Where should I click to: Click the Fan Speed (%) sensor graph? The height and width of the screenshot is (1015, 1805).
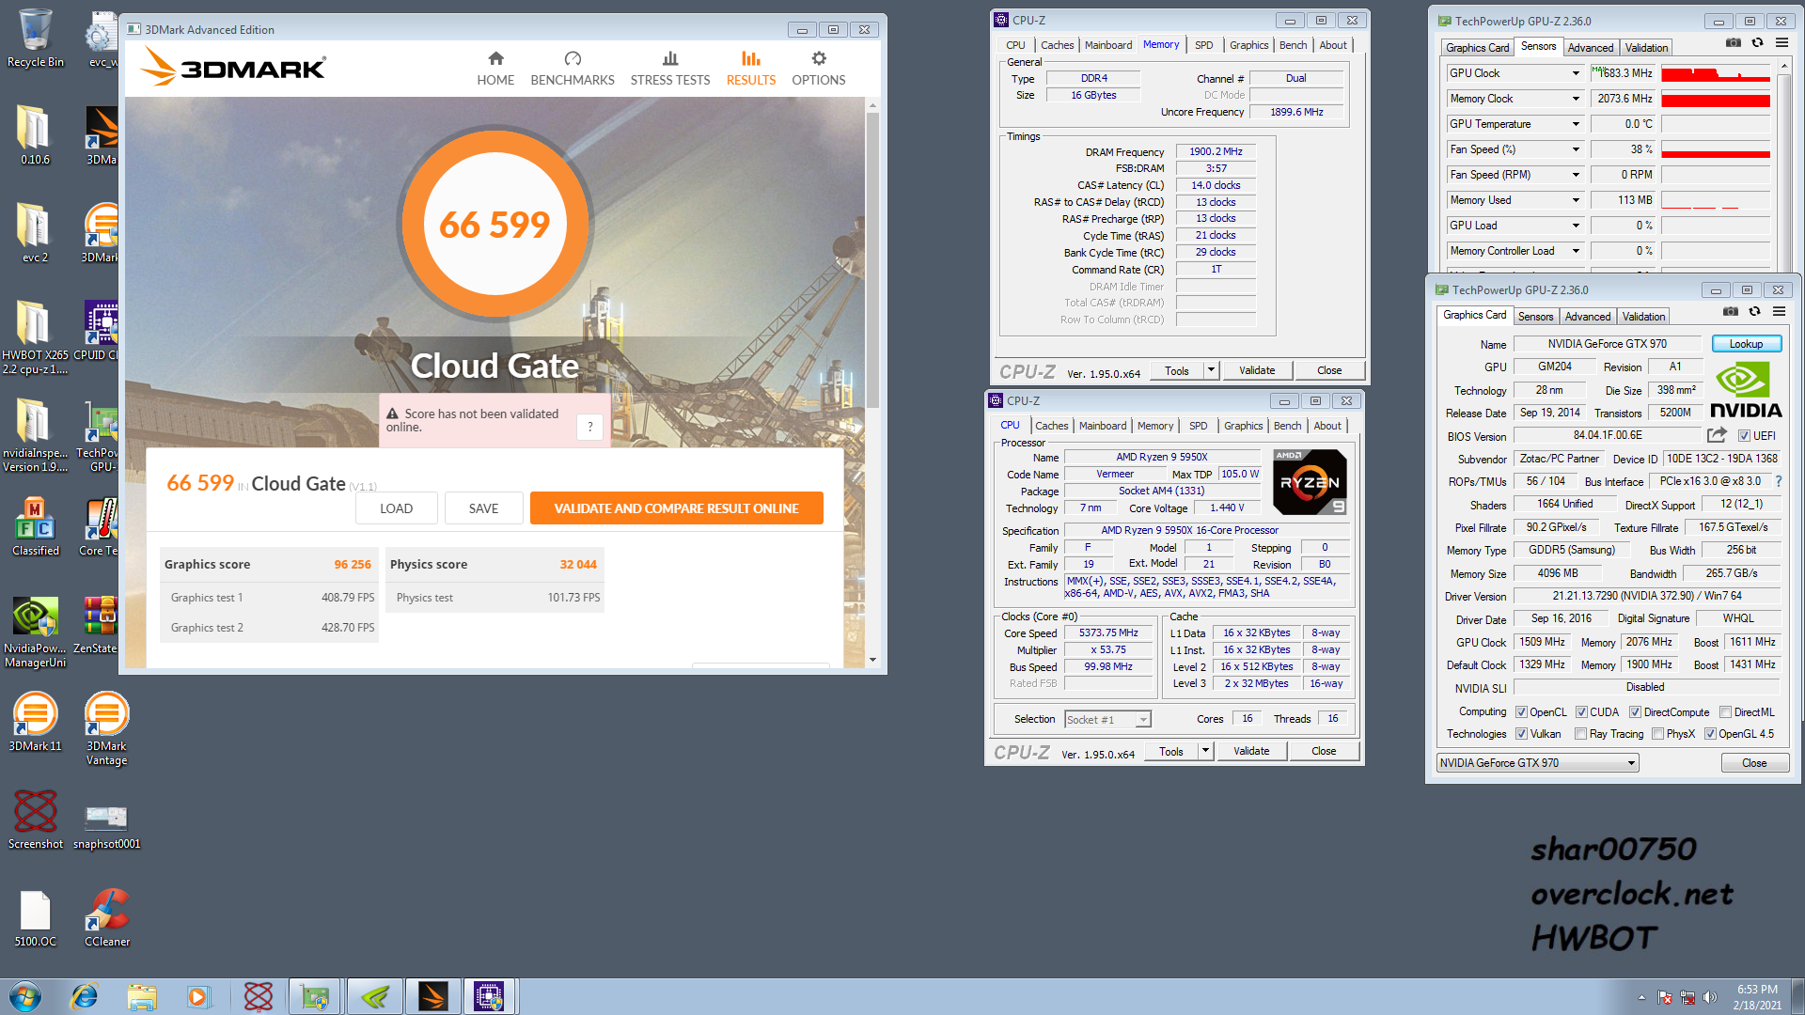(1715, 149)
